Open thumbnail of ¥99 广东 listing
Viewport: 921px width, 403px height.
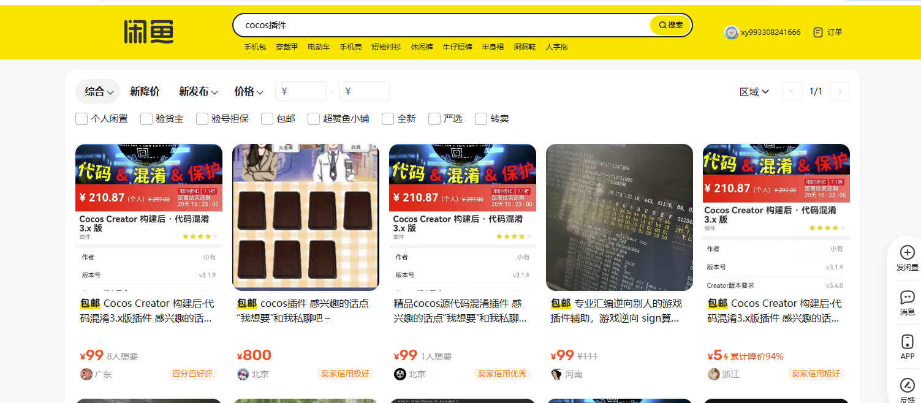(149, 217)
